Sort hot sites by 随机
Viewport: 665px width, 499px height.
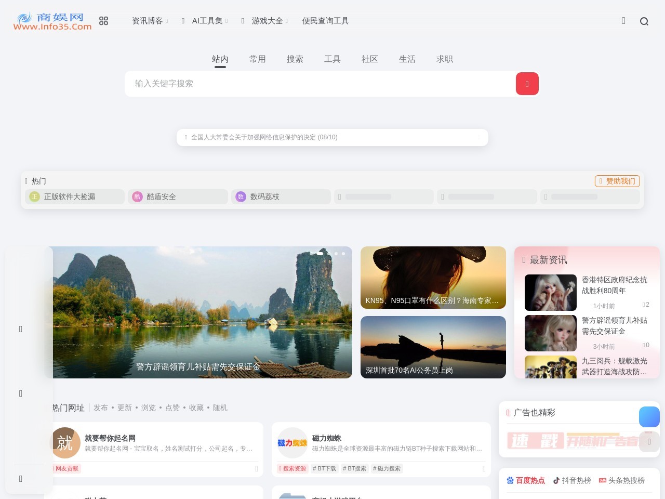pos(220,408)
